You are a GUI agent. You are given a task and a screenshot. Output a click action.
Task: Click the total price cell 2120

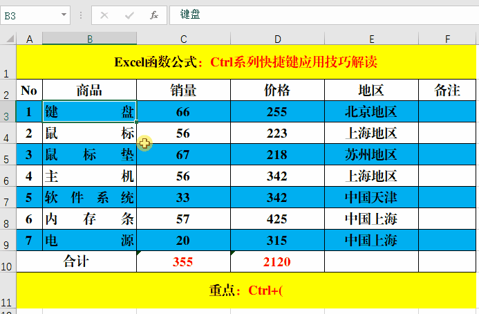coord(277,261)
